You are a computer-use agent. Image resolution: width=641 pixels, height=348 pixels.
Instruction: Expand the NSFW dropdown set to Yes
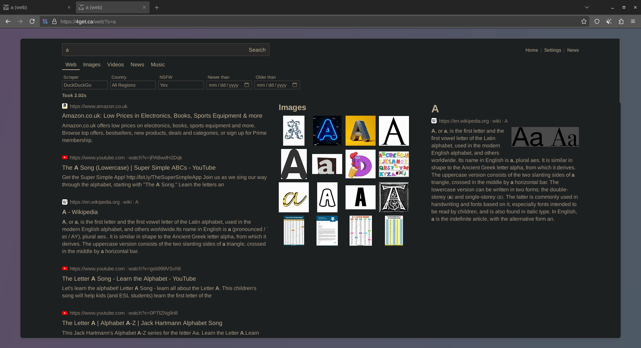[x=181, y=85]
